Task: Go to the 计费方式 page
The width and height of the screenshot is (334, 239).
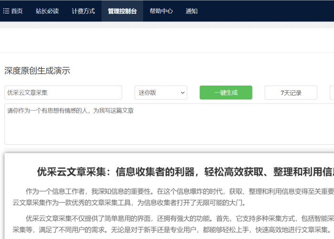Action: click(x=83, y=11)
